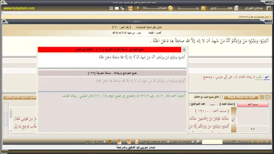Click the cascade windows icon in top toolbar

tap(122, 8)
